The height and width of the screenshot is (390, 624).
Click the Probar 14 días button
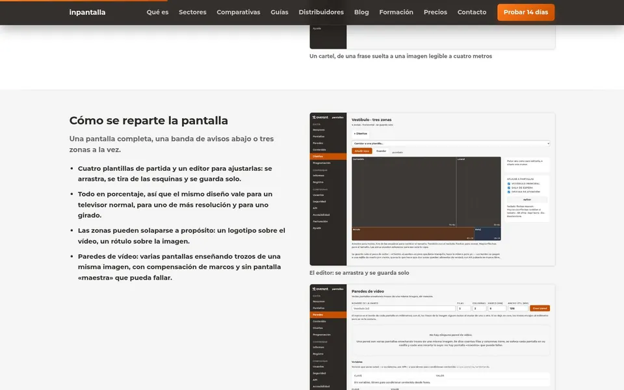tap(526, 12)
